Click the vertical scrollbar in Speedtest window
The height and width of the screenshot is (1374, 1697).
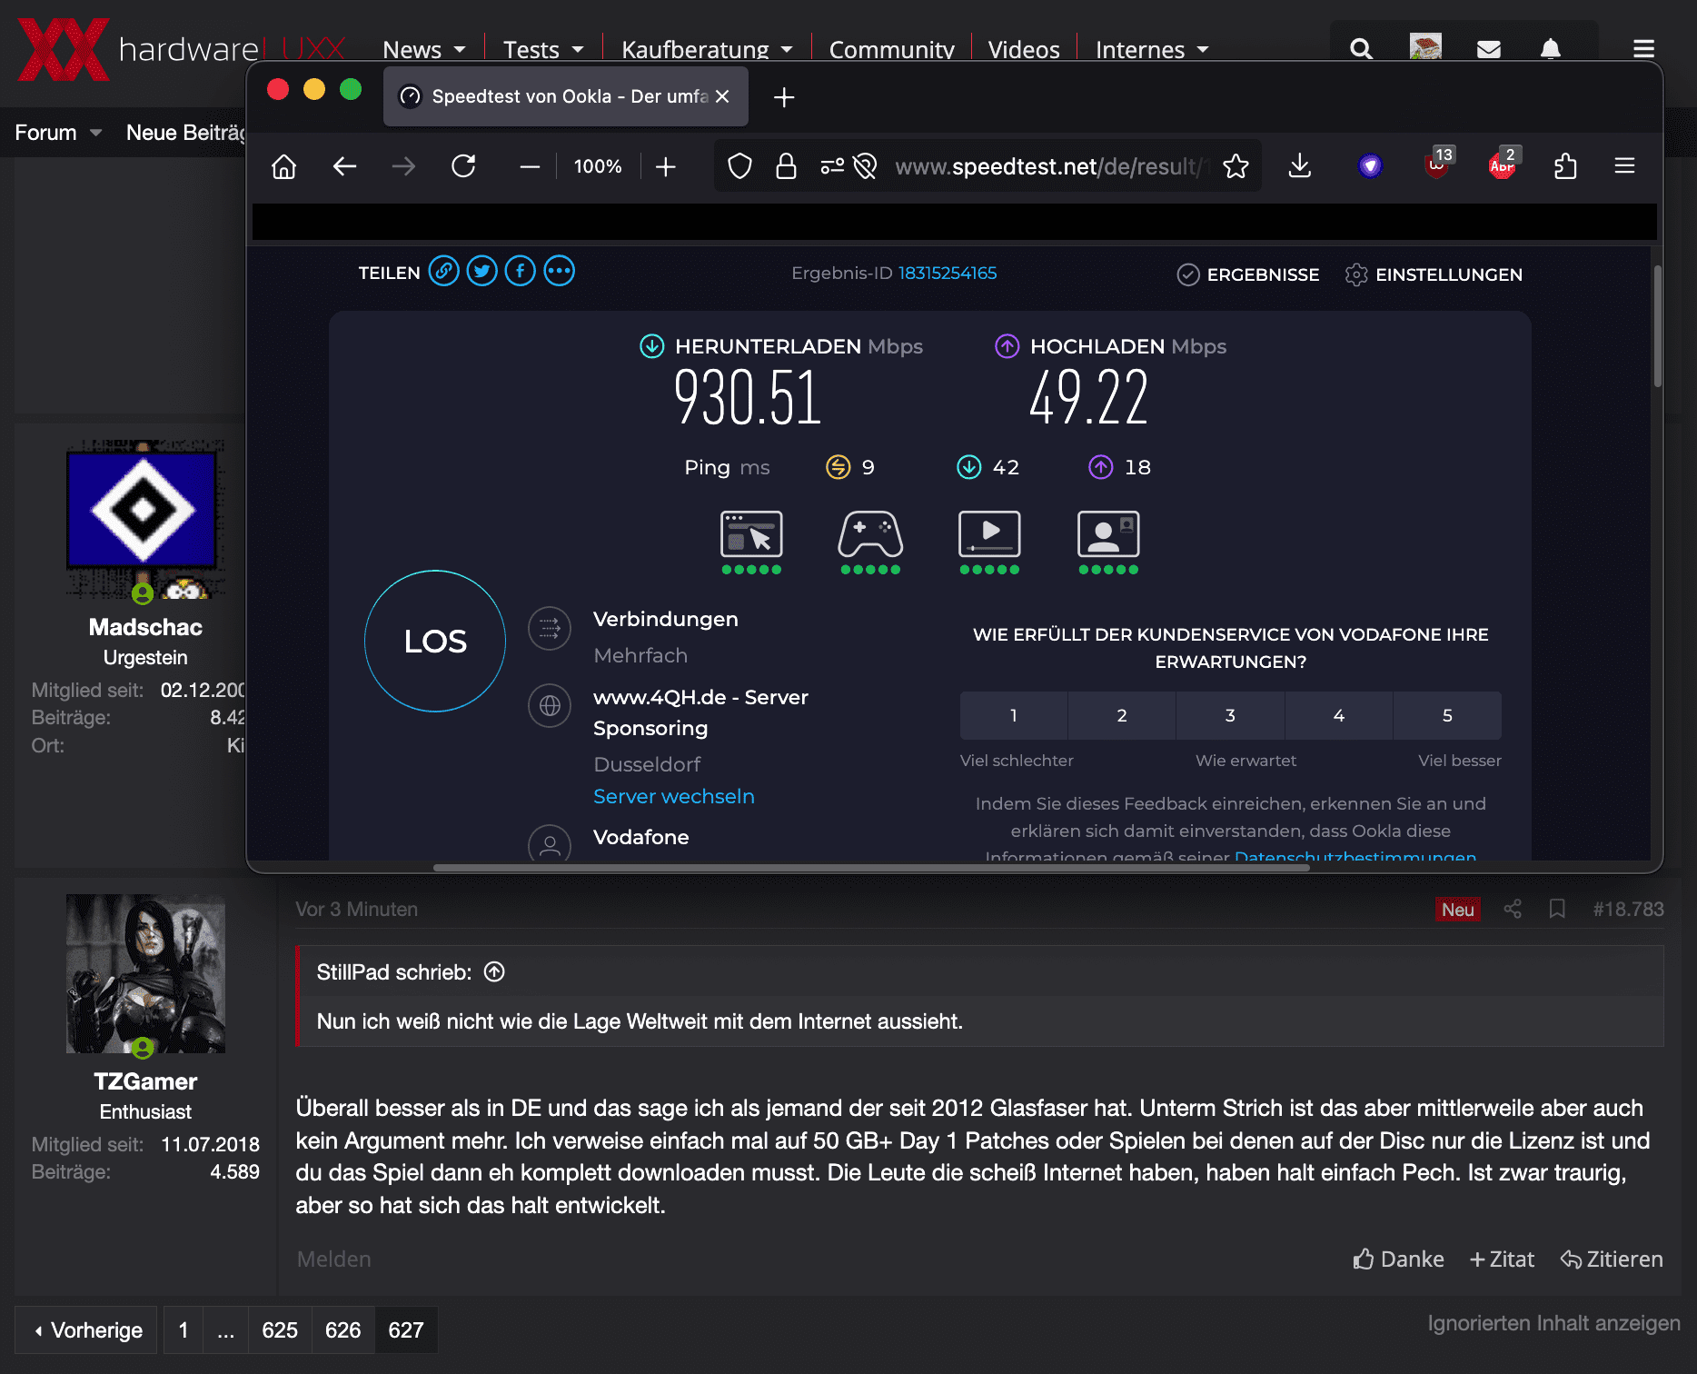point(1657,326)
